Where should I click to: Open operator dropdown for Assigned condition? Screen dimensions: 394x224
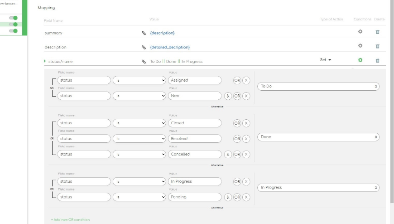139,80
